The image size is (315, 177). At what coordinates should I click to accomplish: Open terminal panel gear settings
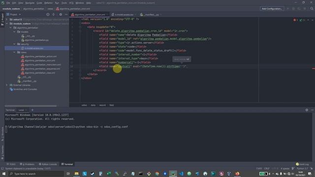307,110
